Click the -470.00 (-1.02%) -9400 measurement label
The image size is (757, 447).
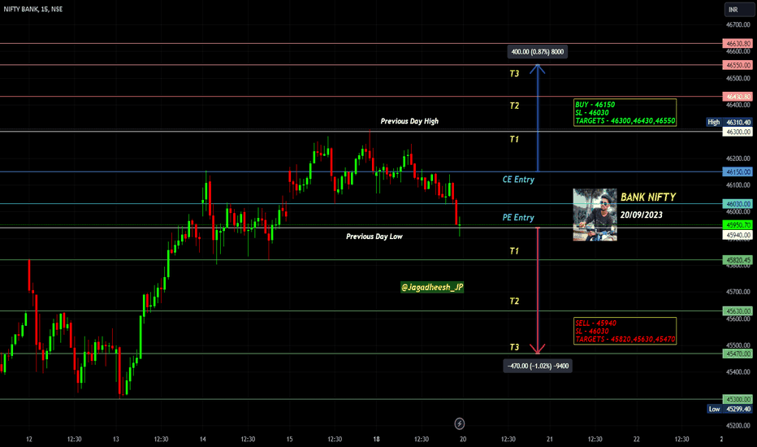click(x=538, y=366)
